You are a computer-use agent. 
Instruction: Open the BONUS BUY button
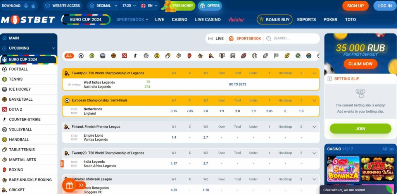274,19
